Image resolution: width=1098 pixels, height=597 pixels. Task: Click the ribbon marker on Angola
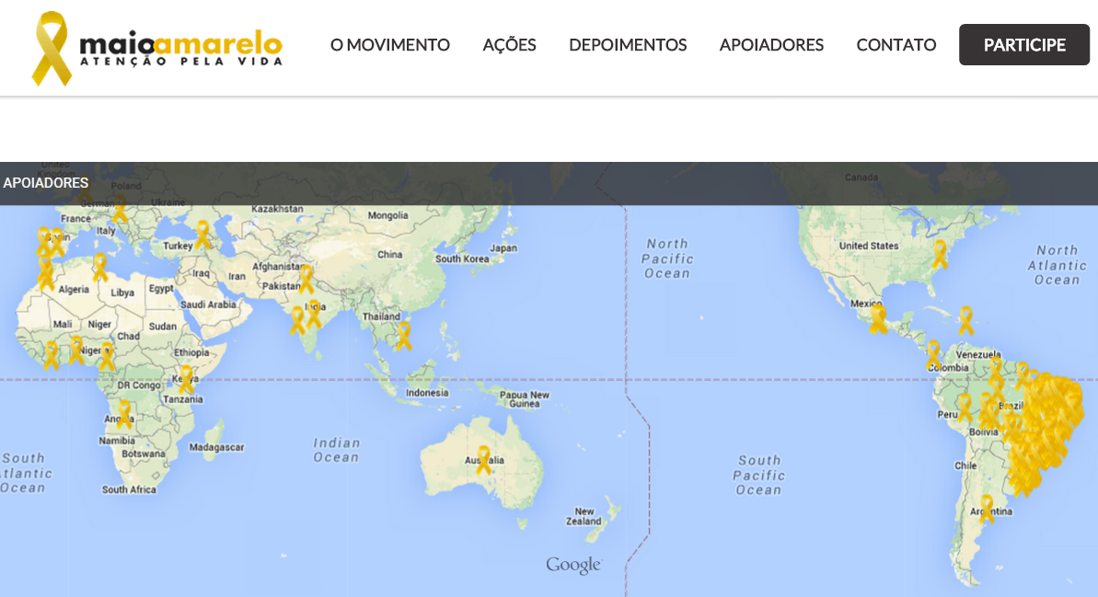(124, 414)
